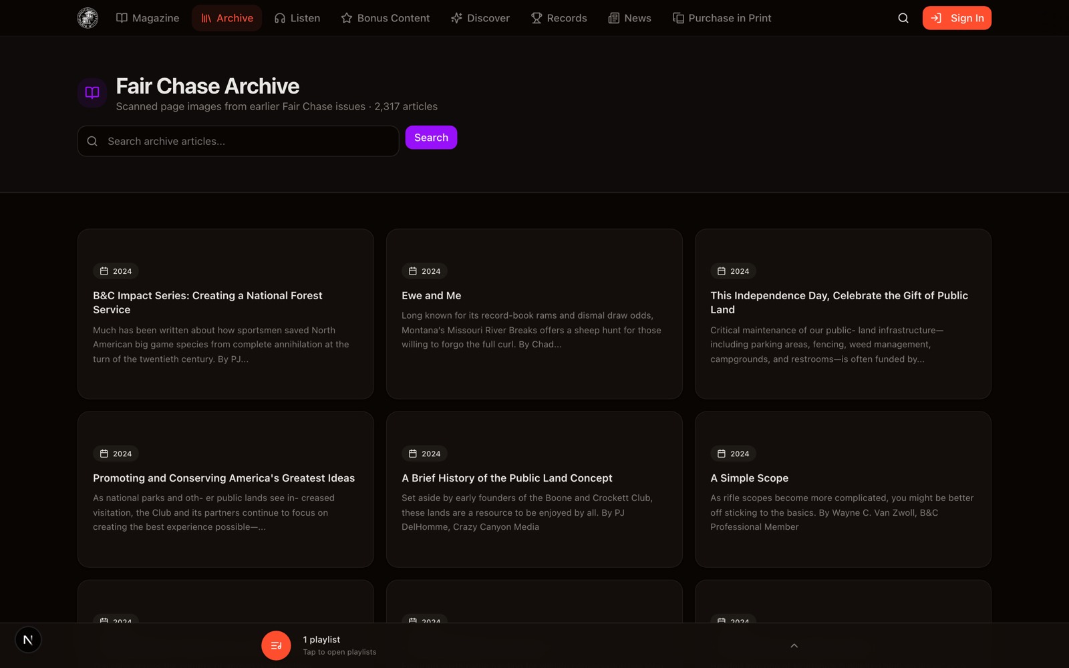Click the Listen headphones icon
Image resolution: width=1069 pixels, height=668 pixels.
(280, 18)
